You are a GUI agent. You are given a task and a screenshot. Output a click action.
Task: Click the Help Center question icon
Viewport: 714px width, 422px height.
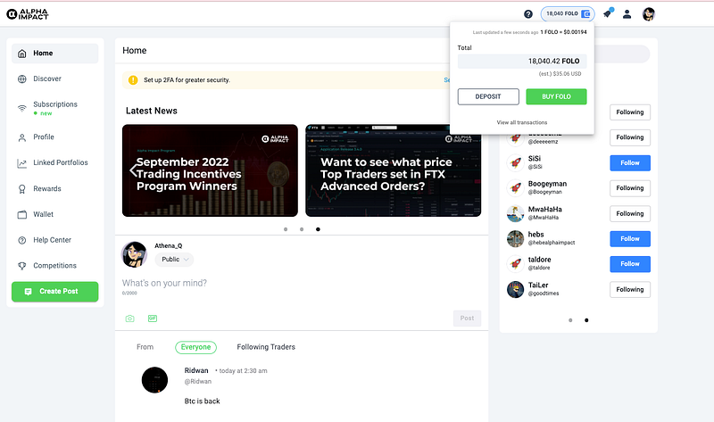[x=21, y=240]
